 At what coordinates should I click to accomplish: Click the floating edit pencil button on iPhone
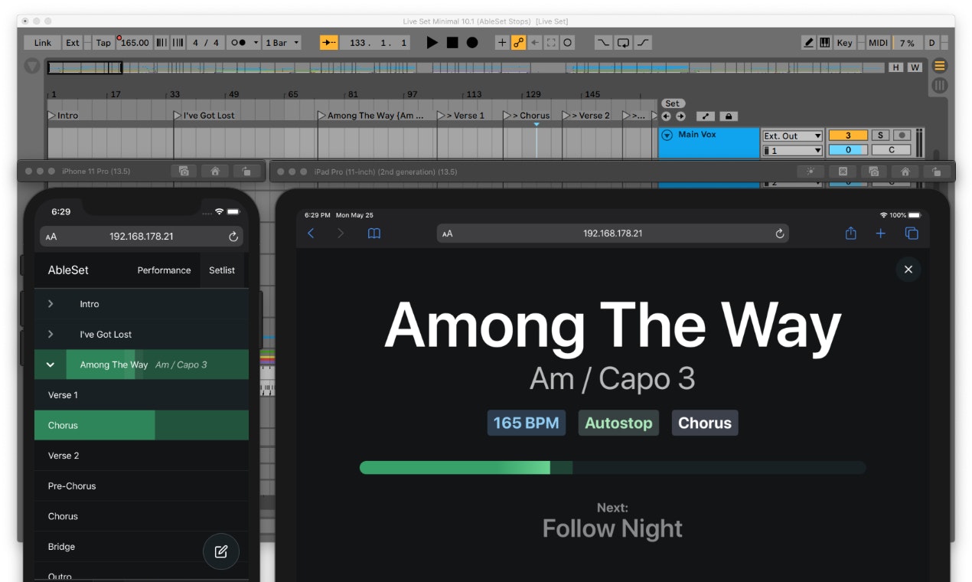[221, 551]
